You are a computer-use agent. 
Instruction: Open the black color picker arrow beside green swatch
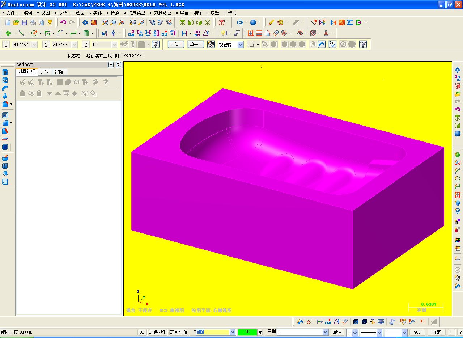click(260, 332)
